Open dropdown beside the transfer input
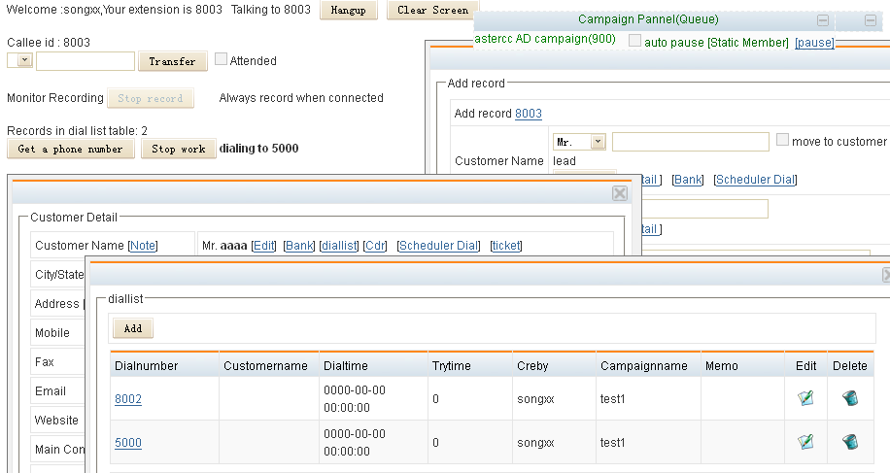 click(20, 61)
